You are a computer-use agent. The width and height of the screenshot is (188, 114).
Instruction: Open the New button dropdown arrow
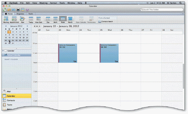point(25,19)
